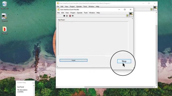Open File menu in Block Diagram window
The width and height of the screenshot is (172, 96).
coord(58,6)
